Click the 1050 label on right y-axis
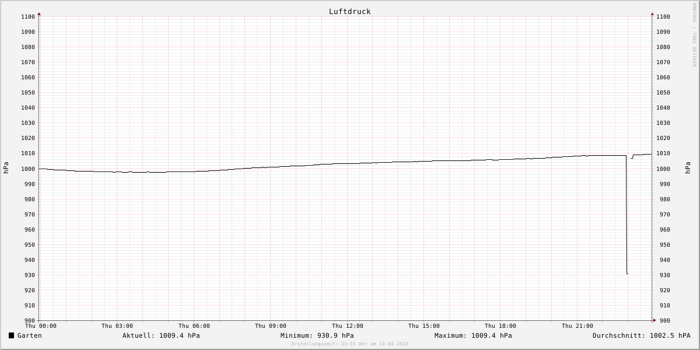Screen dimensions: 700x350 click(663, 93)
